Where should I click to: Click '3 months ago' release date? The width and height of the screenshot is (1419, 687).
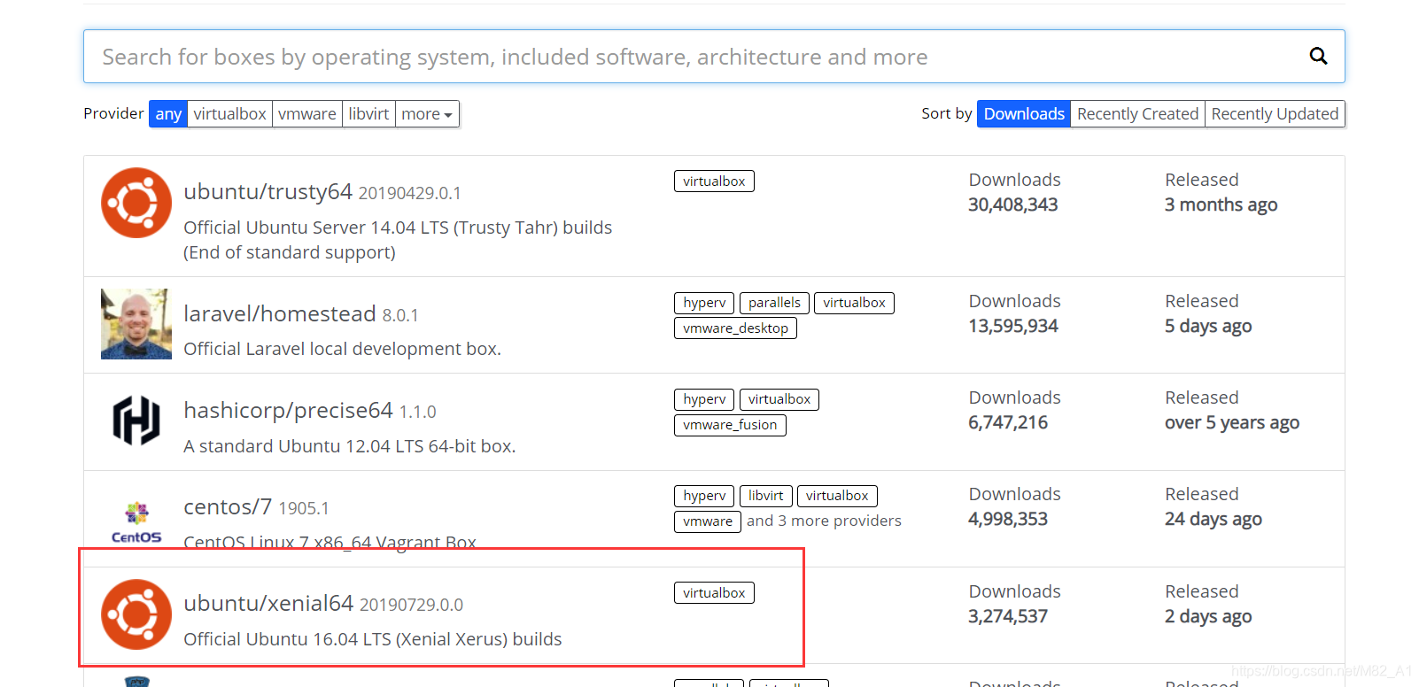click(1221, 205)
